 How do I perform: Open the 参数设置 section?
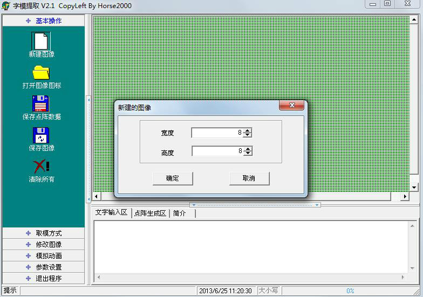coord(43,267)
